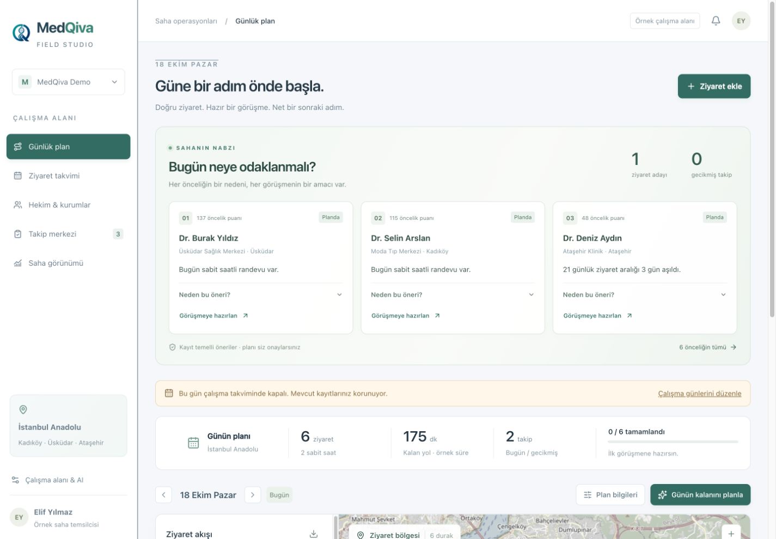Click the Saha operasyonları breadcrumb
This screenshot has height=539, width=776.
[186, 21]
